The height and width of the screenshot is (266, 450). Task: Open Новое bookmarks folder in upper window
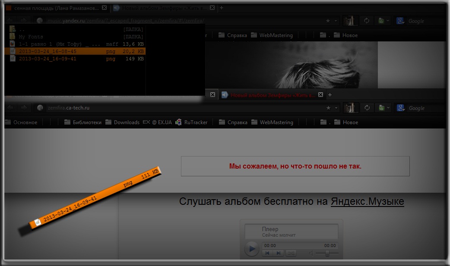click(x=346, y=35)
